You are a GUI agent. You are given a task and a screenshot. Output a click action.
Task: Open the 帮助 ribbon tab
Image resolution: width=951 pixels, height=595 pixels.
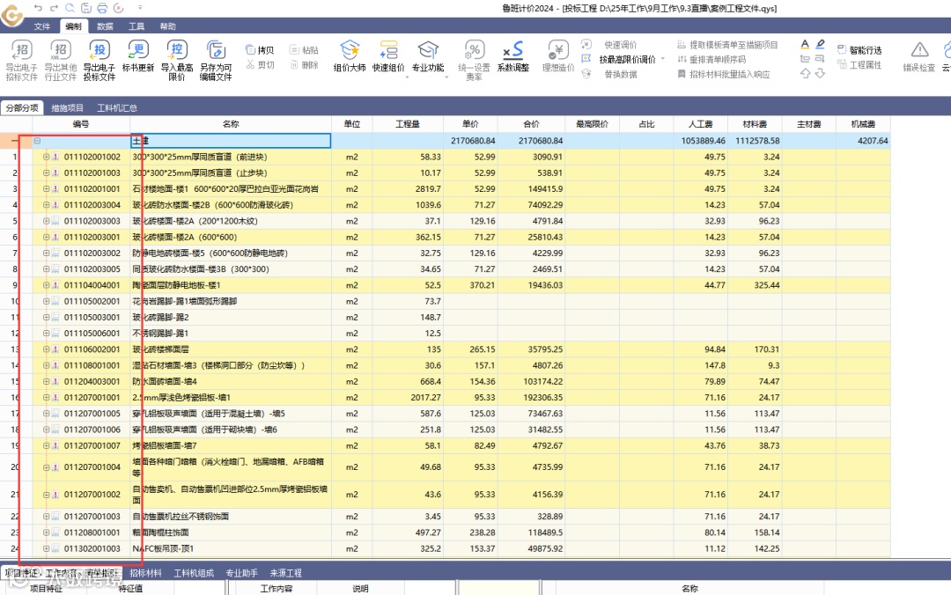coord(168,26)
